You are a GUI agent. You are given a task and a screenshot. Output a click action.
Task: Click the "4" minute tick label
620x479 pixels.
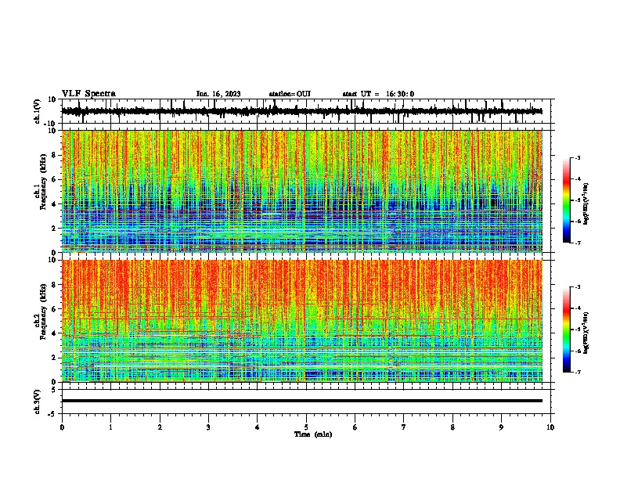(x=258, y=427)
